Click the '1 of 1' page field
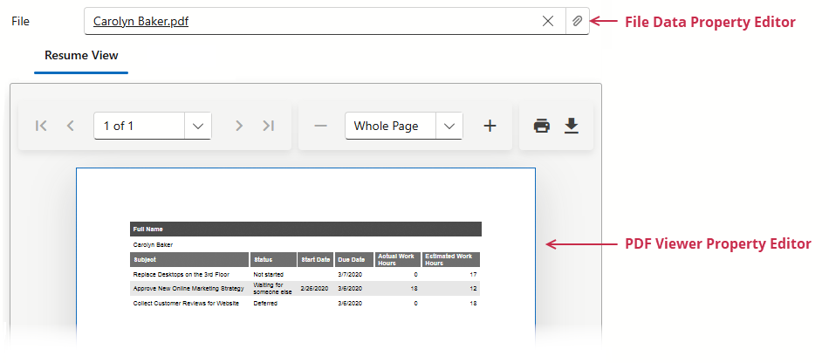 tap(140, 126)
